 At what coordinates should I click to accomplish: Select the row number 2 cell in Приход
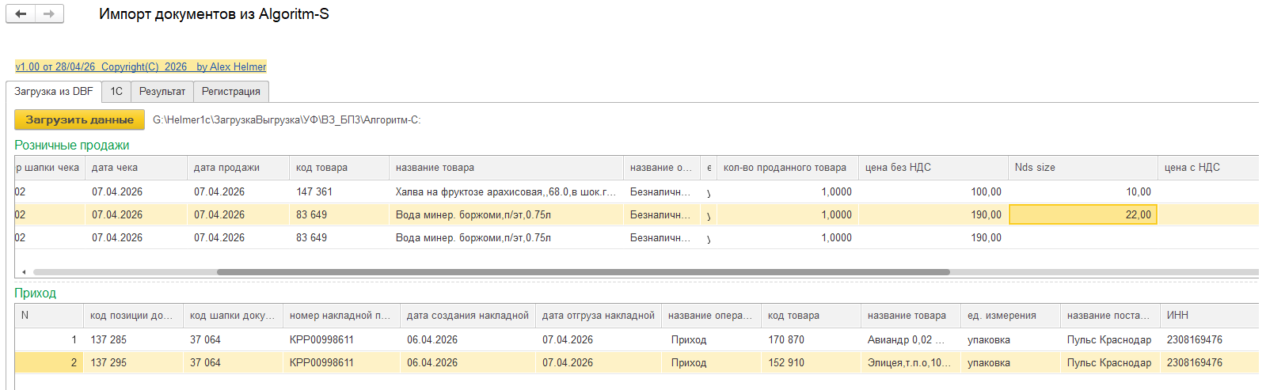(x=49, y=363)
